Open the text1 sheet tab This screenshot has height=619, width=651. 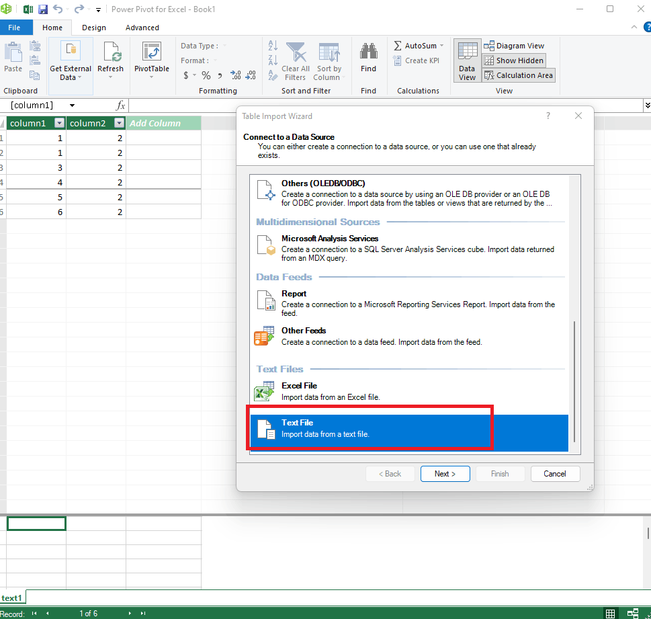point(12,598)
